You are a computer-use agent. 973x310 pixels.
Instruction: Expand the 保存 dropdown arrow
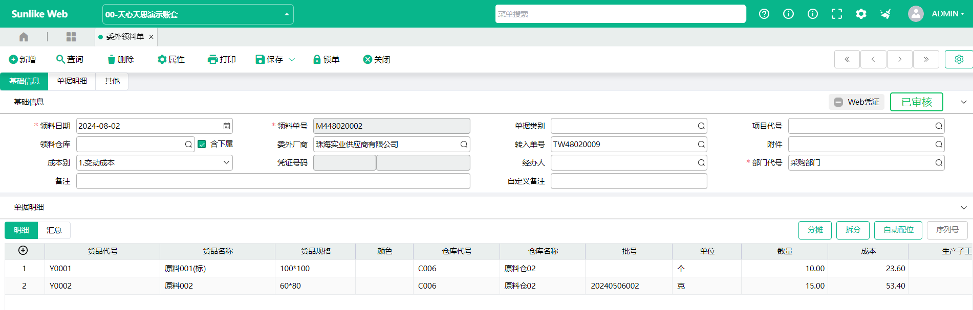click(292, 59)
